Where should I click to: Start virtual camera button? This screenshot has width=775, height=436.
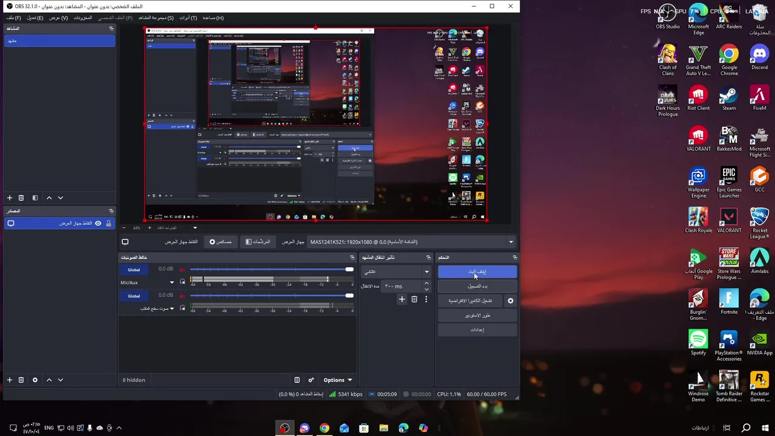470,300
